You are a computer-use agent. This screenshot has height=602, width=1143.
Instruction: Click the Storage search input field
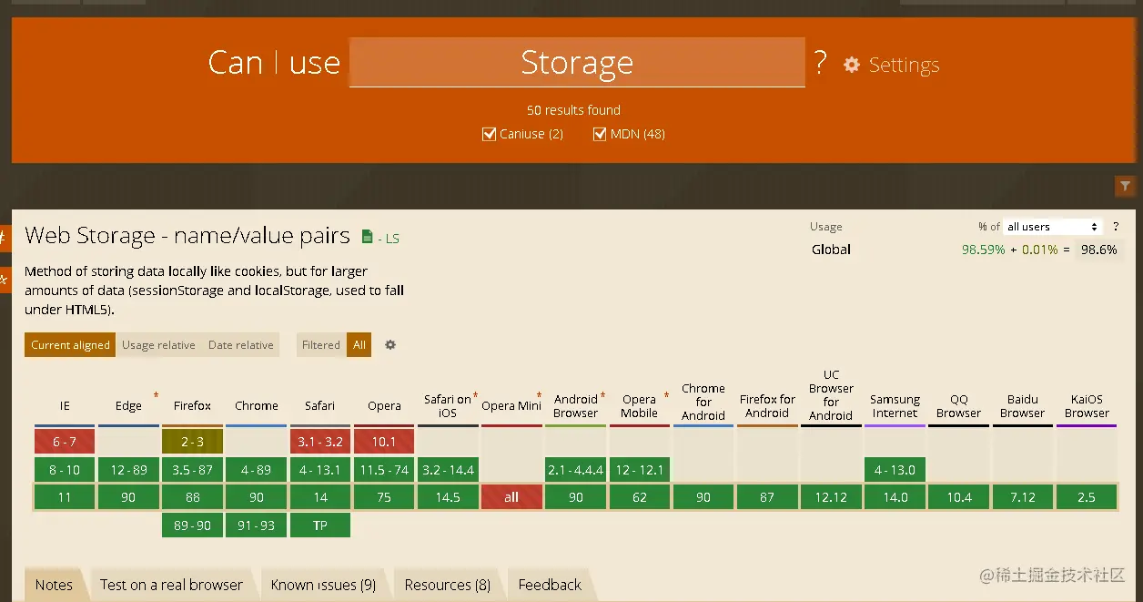click(577, 63)
